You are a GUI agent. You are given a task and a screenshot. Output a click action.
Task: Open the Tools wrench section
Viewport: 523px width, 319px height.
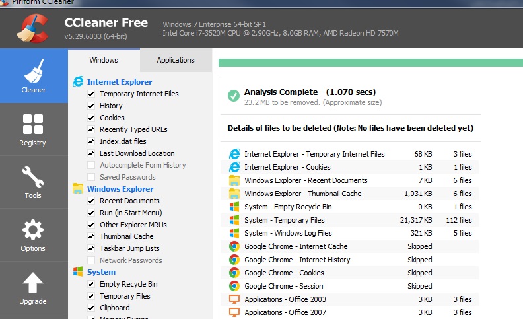pos(33,182)
